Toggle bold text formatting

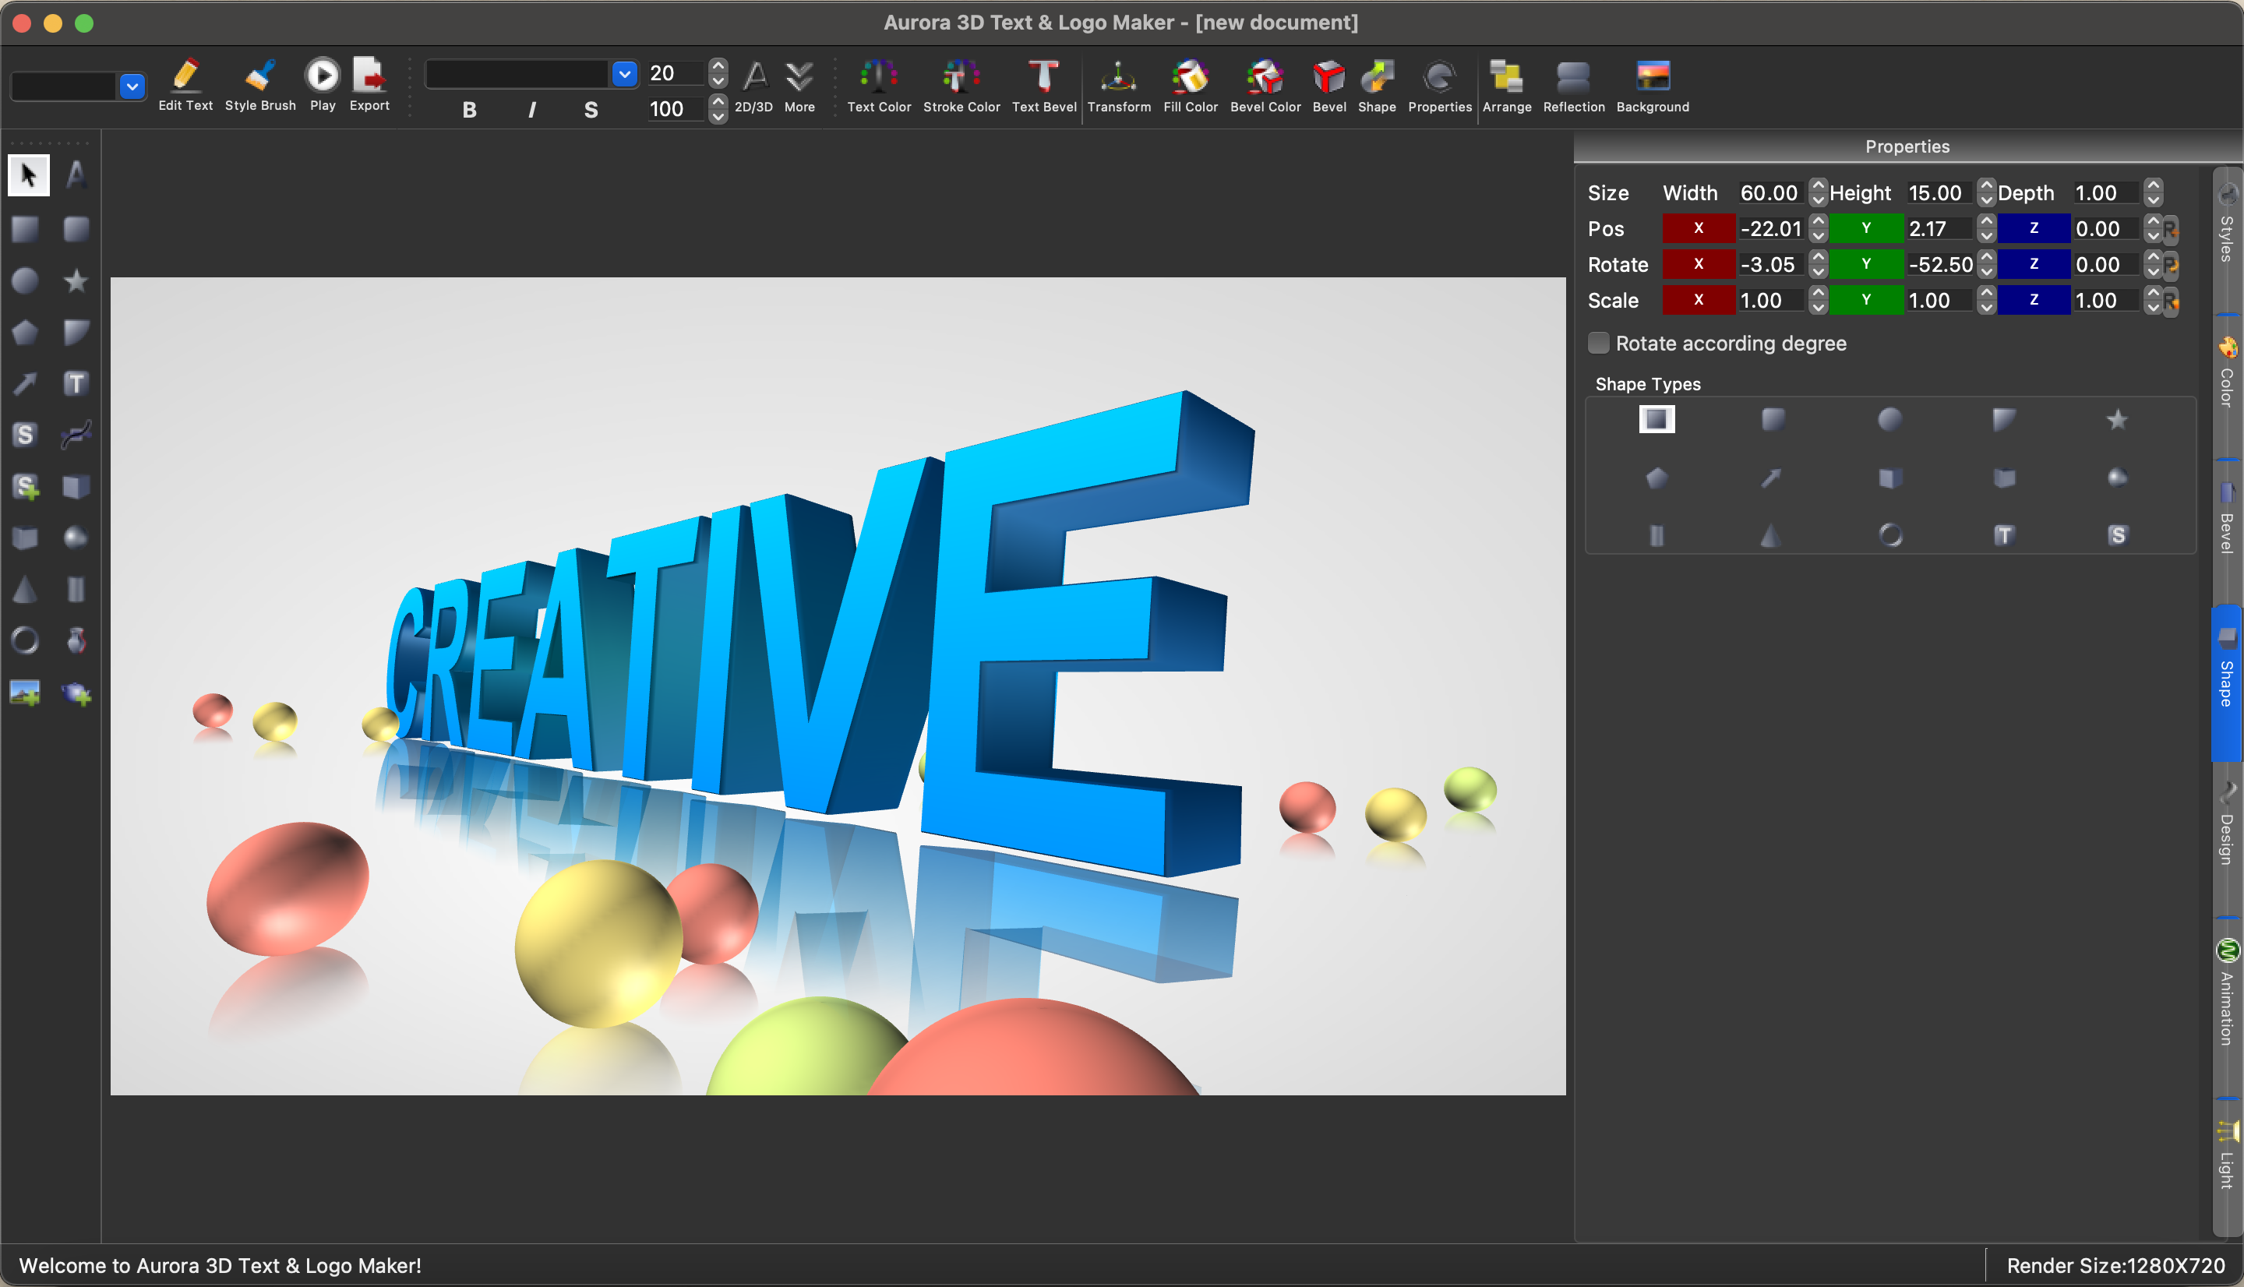[x=469, y=110]
